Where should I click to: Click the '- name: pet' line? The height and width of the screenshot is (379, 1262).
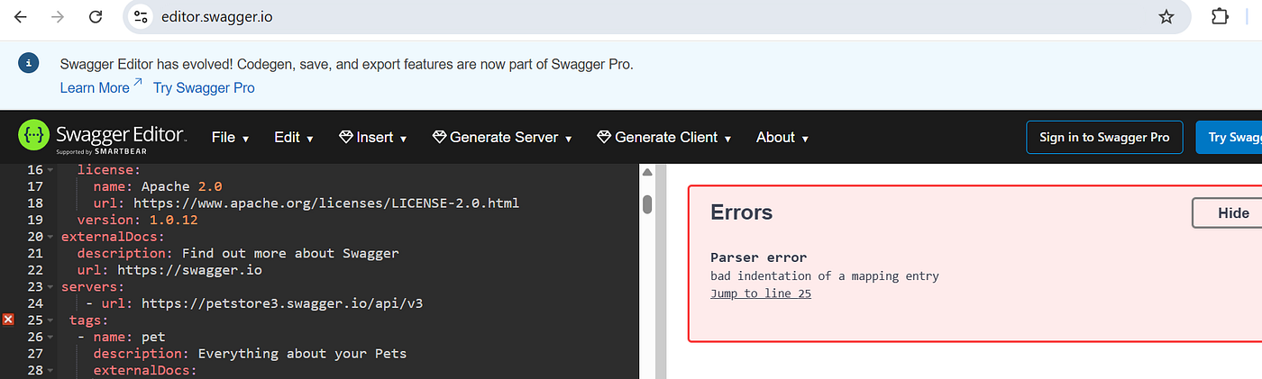point(122,337)
